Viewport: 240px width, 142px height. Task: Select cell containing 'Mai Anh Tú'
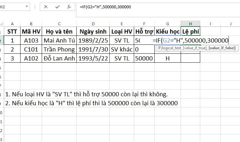[59, 40]
